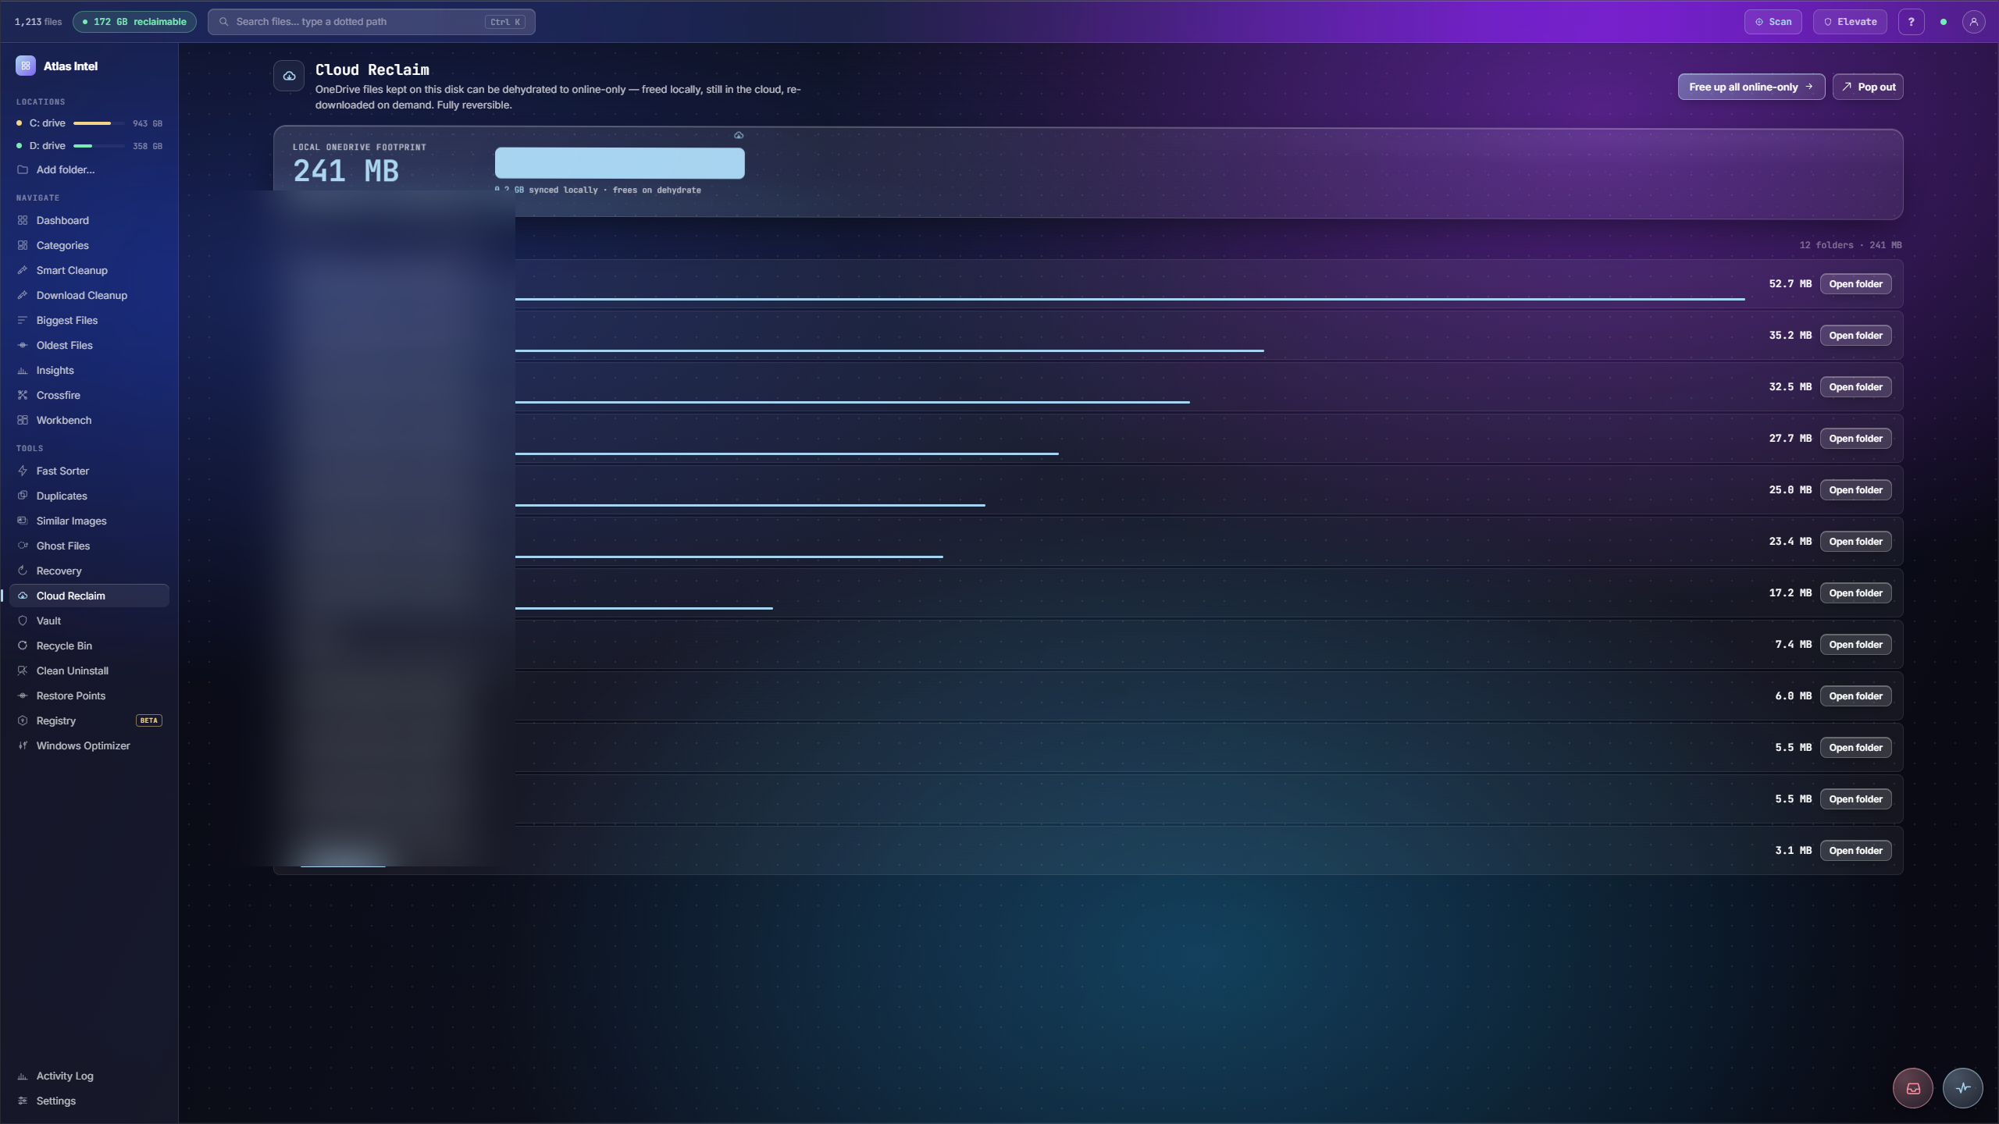Click the Restore Points icon

(x=23, y=695)
